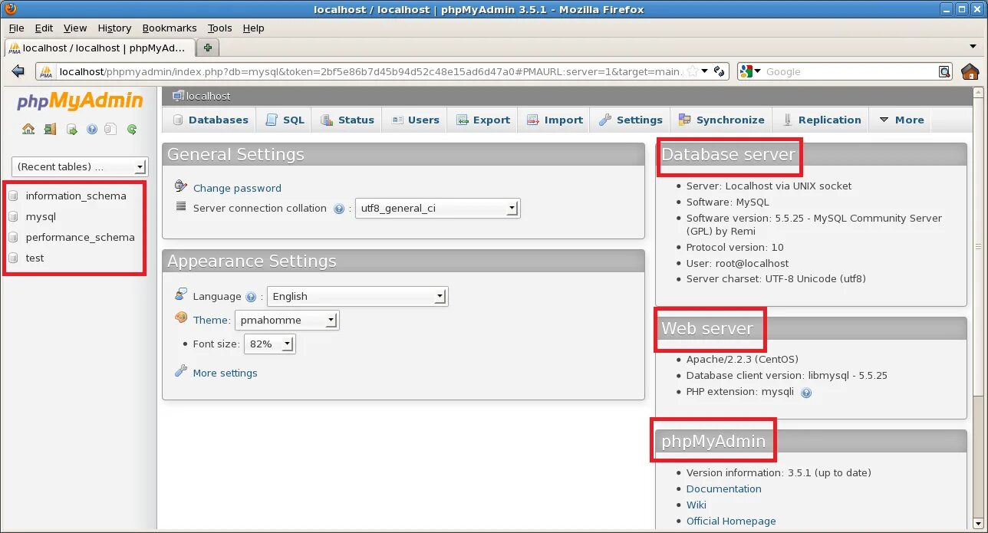Open the Synchronize tab

pos(721,120)
